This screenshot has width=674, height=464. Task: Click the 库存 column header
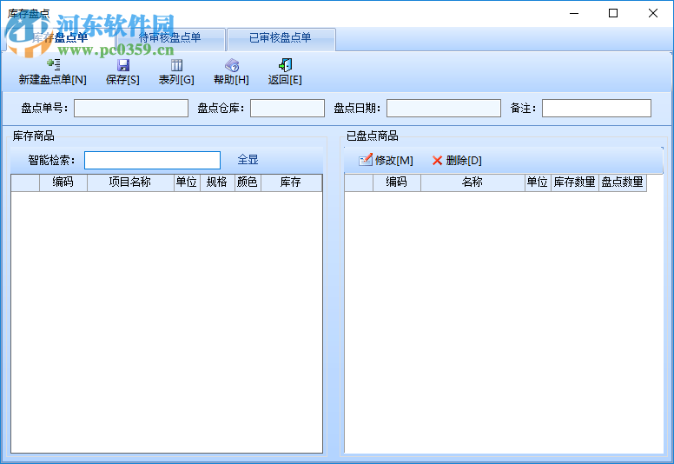coord(291,182)
